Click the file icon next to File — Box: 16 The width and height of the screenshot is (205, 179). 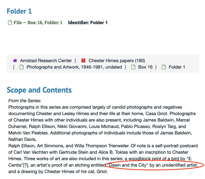tap(10, 23)
